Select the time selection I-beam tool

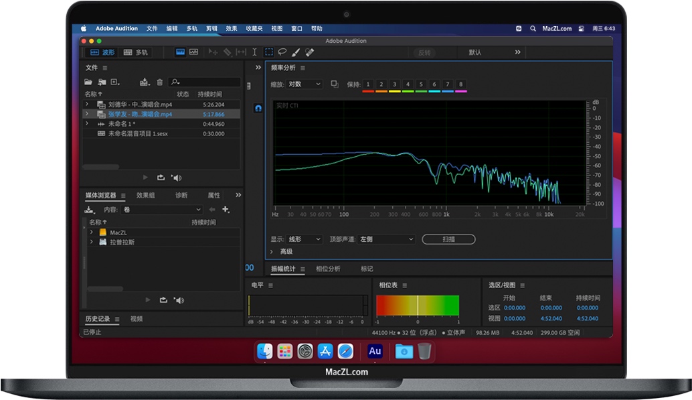(x=255, y=52)
